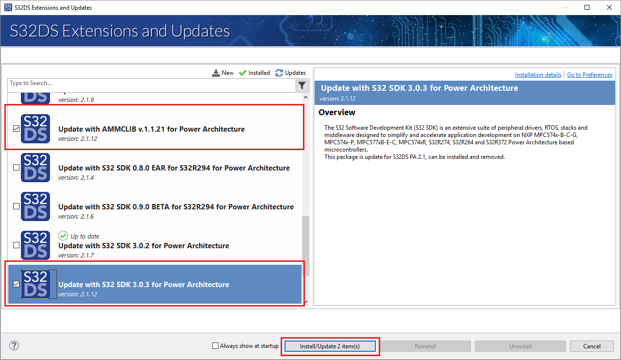This screenshot has width=621, height=360.
Task: Click the Up to date green badge icon
Action: click(x=63, y=236)
